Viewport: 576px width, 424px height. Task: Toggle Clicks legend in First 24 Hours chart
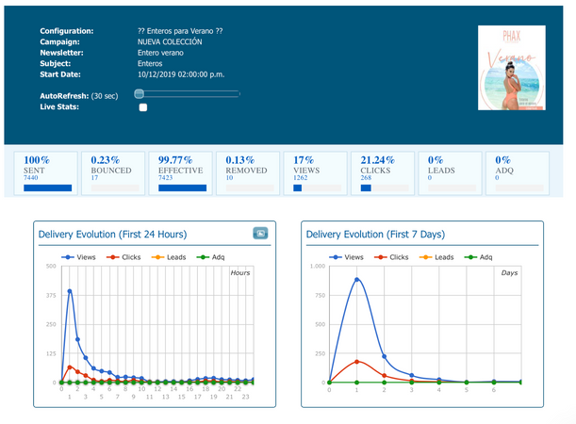(124, 257)
